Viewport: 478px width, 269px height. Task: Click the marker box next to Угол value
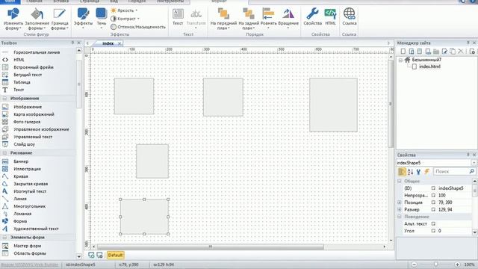(433, 231)
